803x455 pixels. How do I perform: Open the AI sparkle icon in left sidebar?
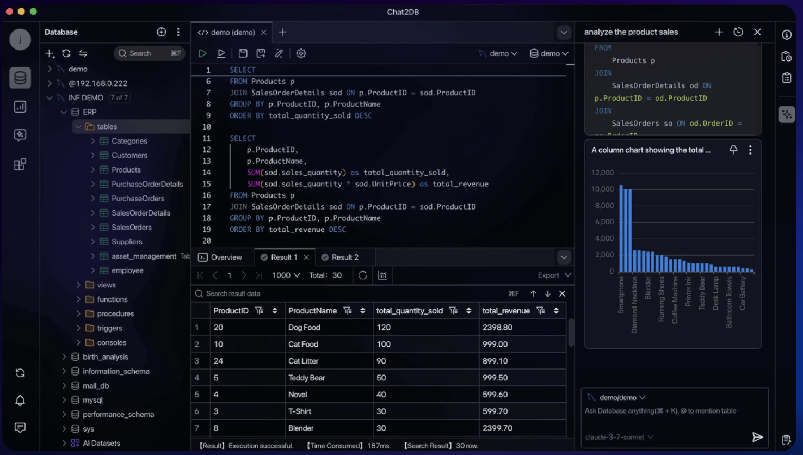tap(20, 135)
